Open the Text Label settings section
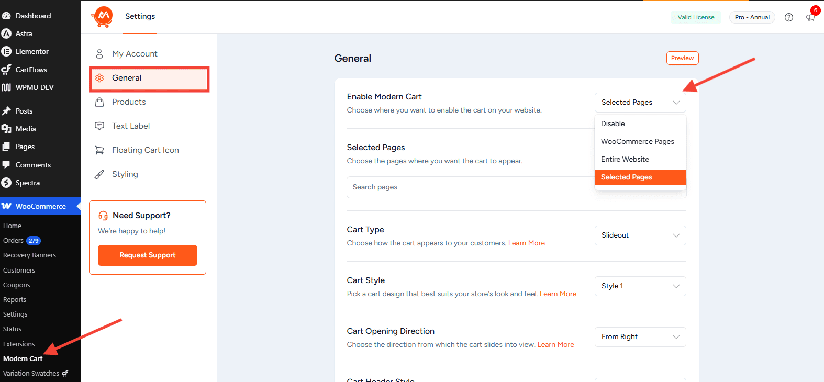824x382 pixels. tap(149, 126)
